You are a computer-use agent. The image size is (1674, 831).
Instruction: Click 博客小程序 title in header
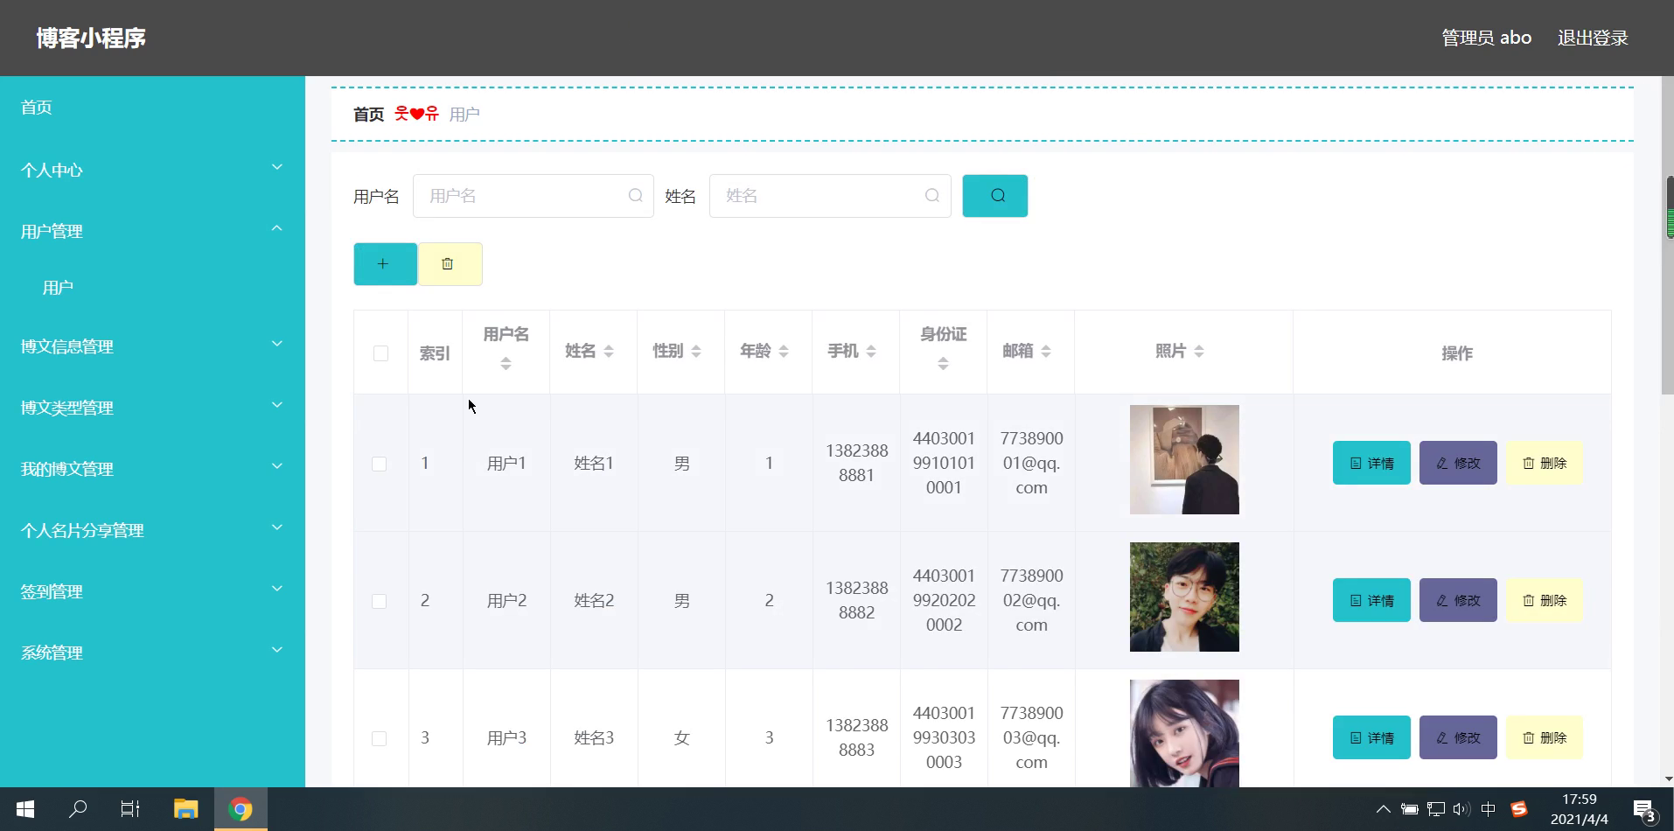[91, 38]
